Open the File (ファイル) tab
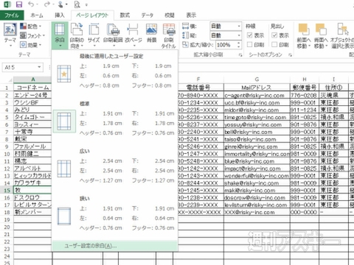This screenshot has width=354, height=265. pos(12,15)
